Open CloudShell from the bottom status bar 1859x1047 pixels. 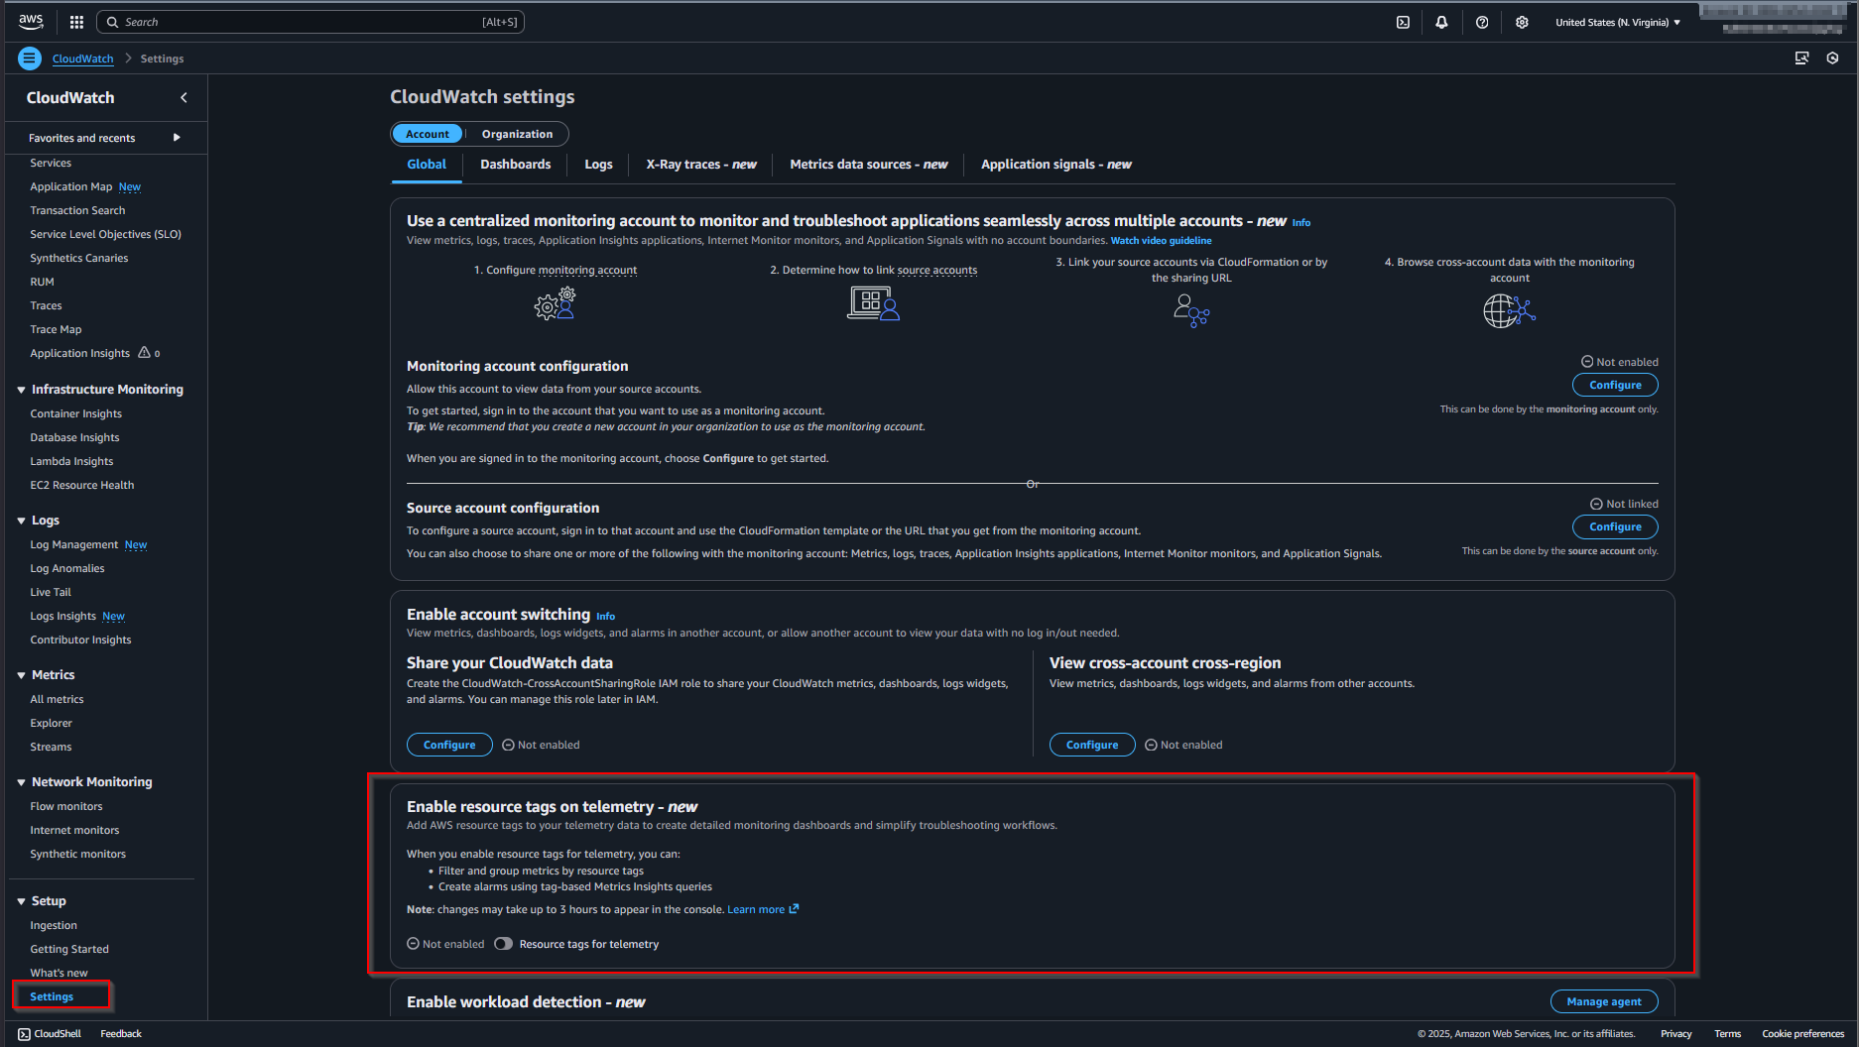point(49,1033)
